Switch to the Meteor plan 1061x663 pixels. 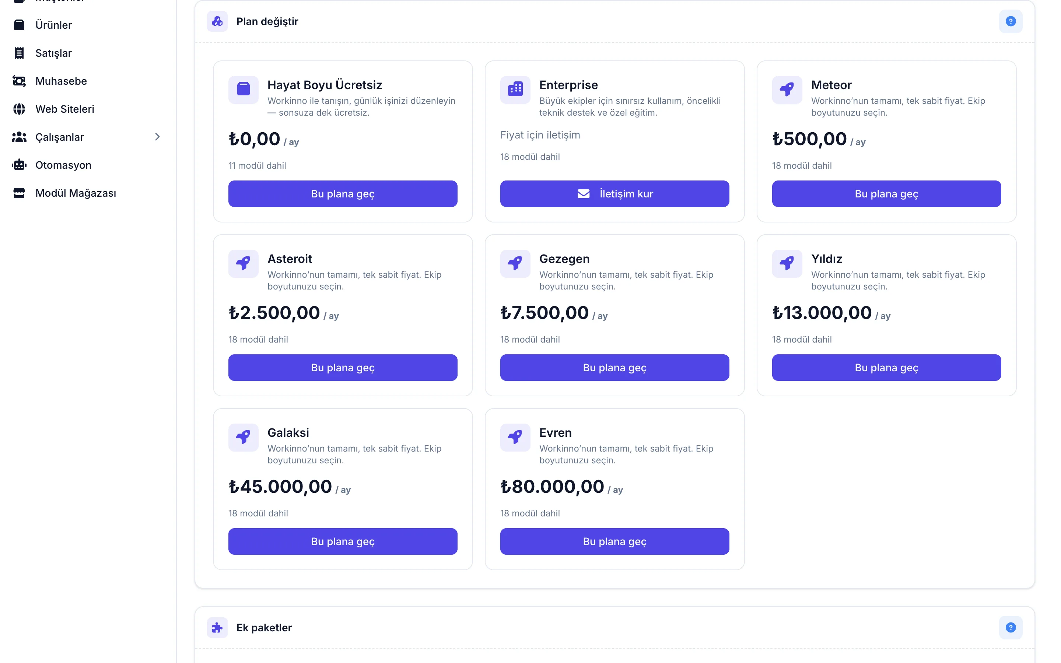tap(886, 194)
